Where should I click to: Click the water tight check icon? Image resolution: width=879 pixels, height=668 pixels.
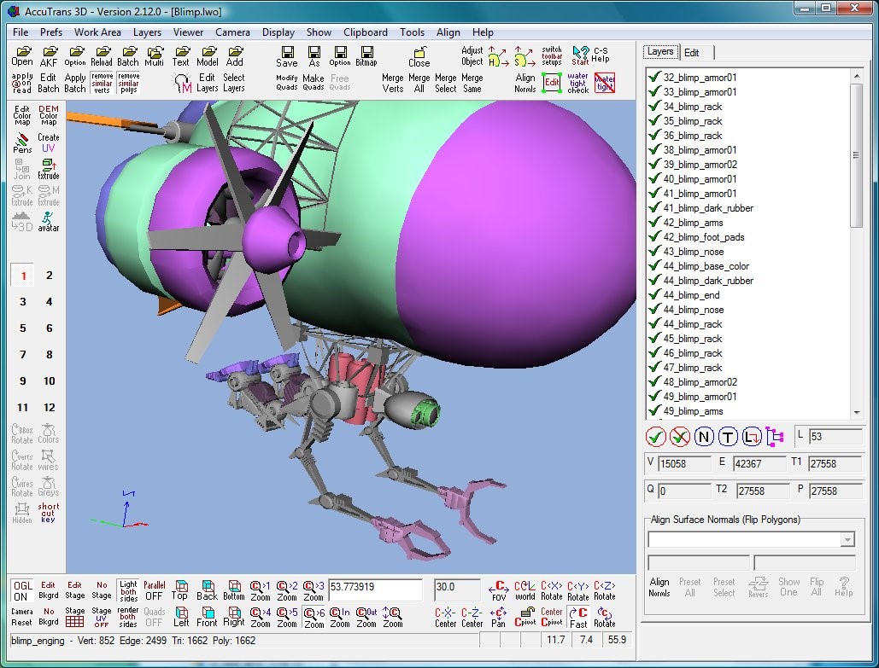[x=578, y=83]
